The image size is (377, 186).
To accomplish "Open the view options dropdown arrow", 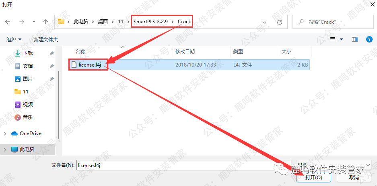I will pos(341,39).
